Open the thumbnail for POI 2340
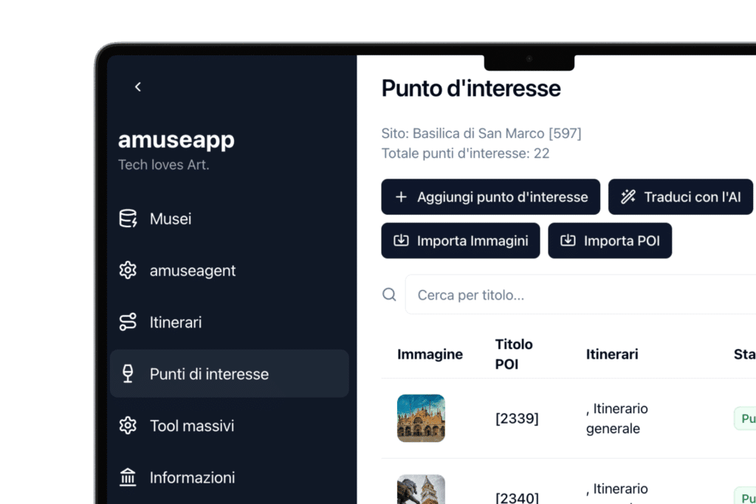This screenshot has width=756, height=504. 421,489
